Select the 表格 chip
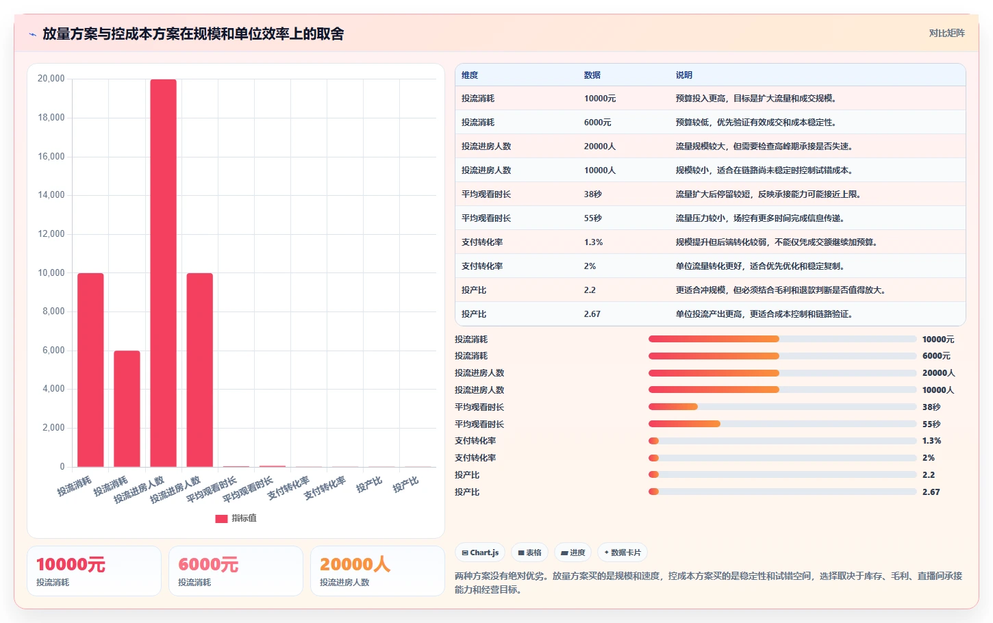This screenshot has height=623, width=993. click(x=529, y=552)
